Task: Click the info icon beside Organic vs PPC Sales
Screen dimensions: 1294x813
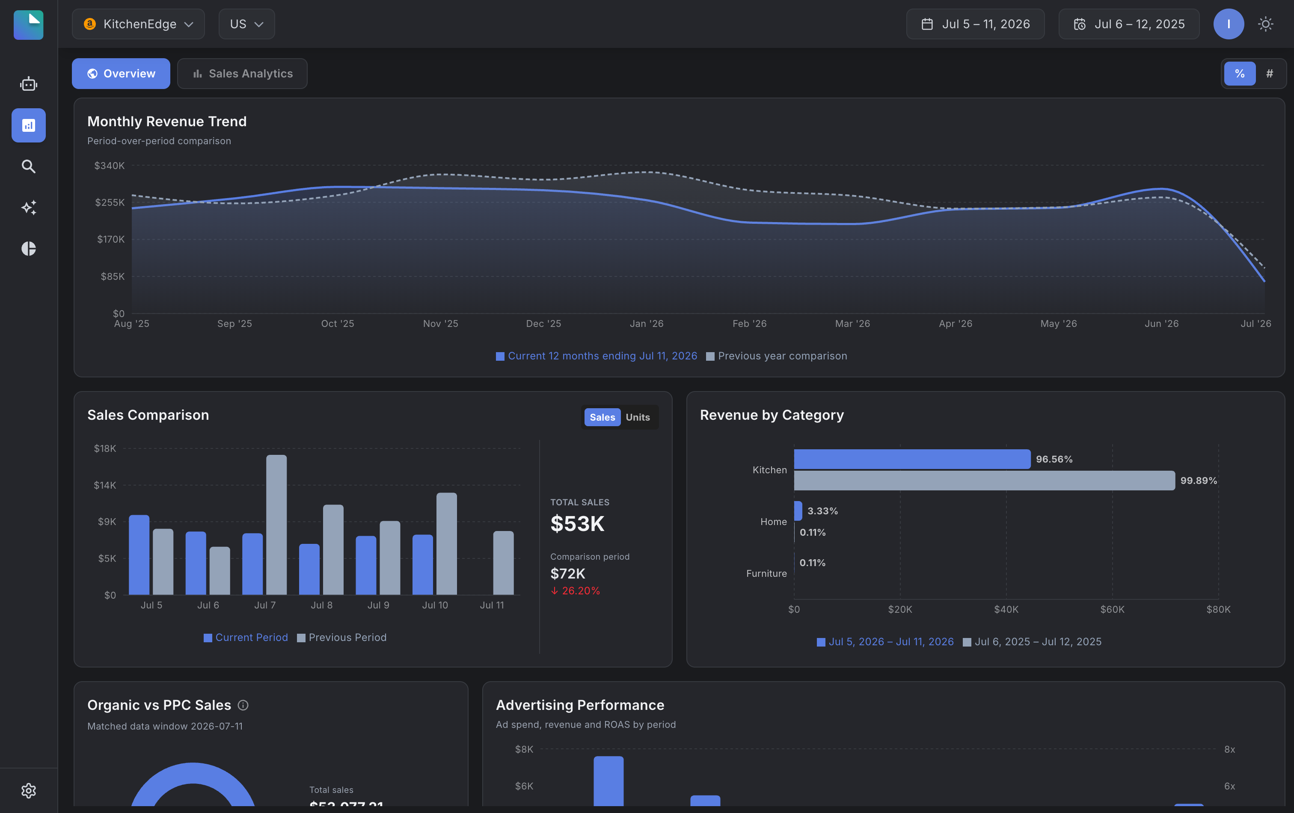Action: 243,705
